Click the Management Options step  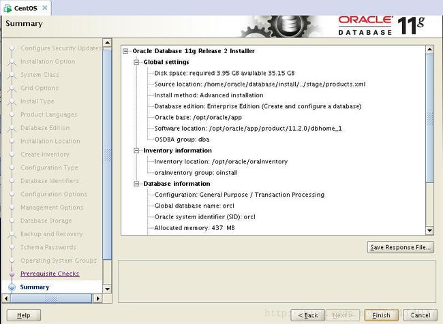(x=52, y=208)
